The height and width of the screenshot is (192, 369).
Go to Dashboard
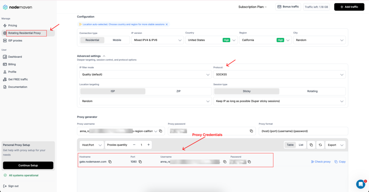click(15, 57)
